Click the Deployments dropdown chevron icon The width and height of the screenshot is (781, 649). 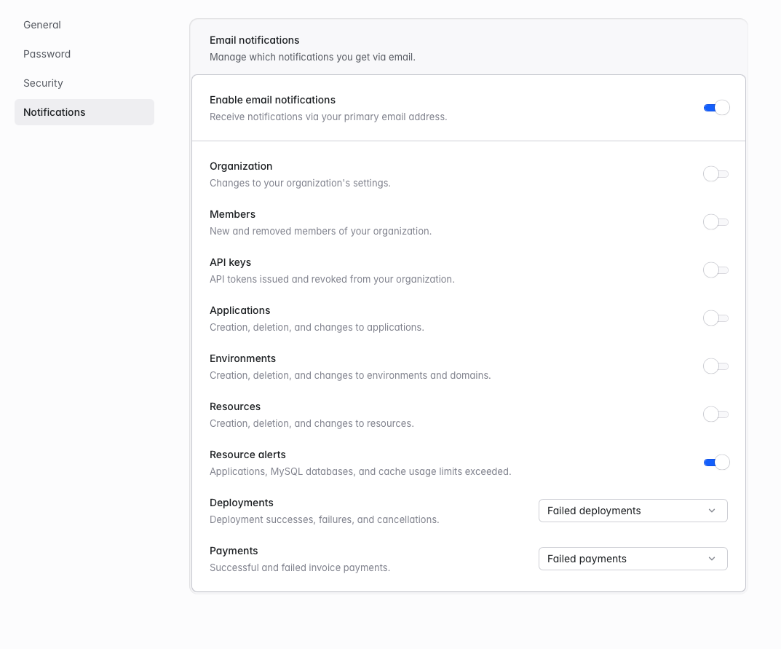[x=712, y=511]
